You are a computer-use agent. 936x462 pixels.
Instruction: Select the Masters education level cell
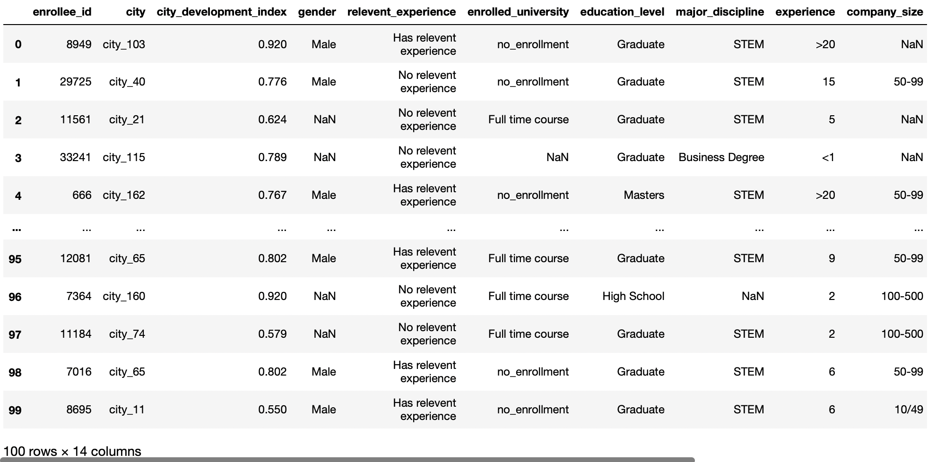(x=643, y=195)
